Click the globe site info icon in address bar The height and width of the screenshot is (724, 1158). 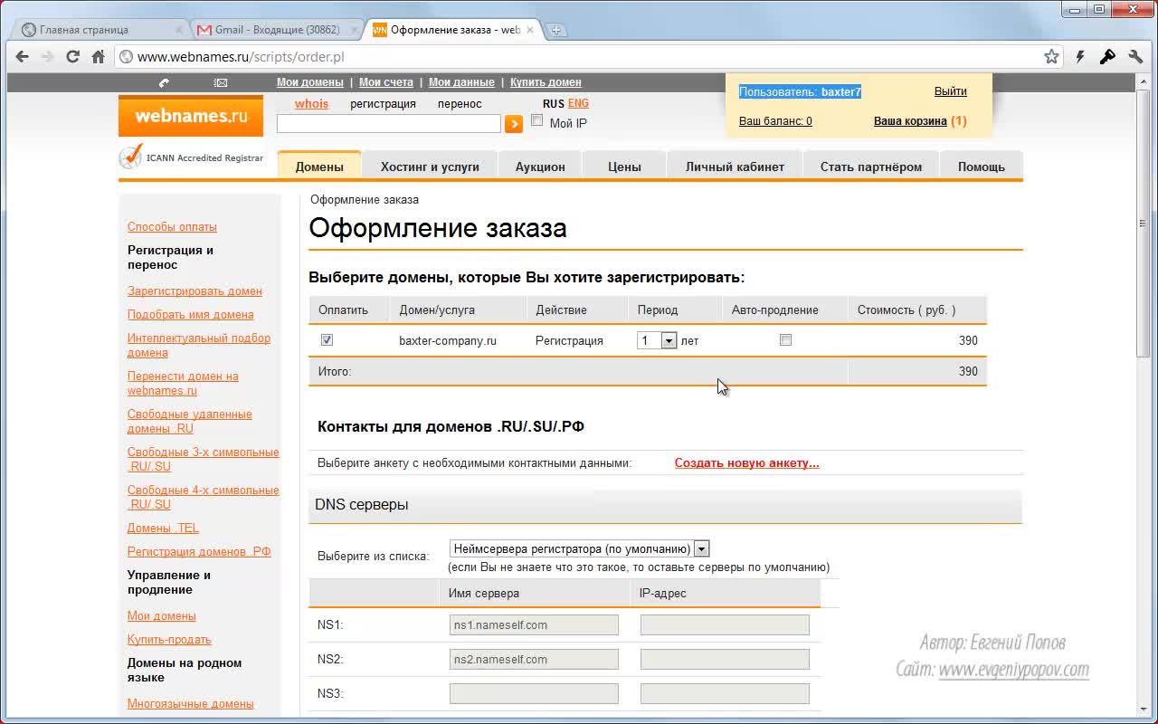point(127,57)
